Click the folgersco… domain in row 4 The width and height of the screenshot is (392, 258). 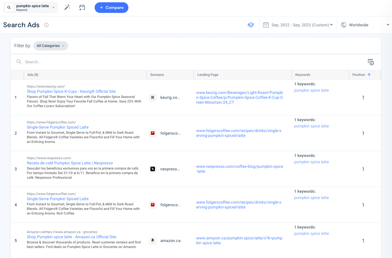(x=170, y=205)
